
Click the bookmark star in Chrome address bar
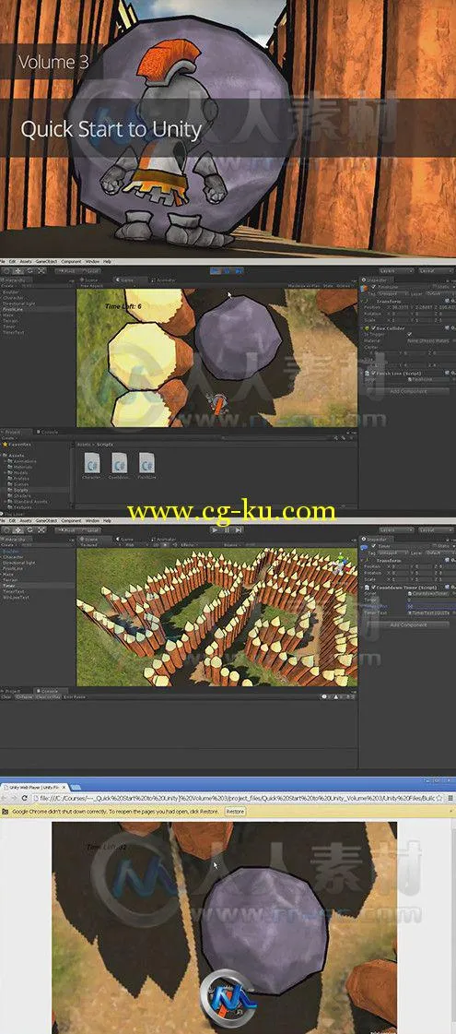tap(439, 799)
